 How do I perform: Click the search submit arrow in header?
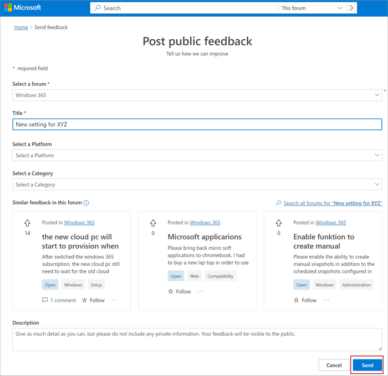point(351,8)
